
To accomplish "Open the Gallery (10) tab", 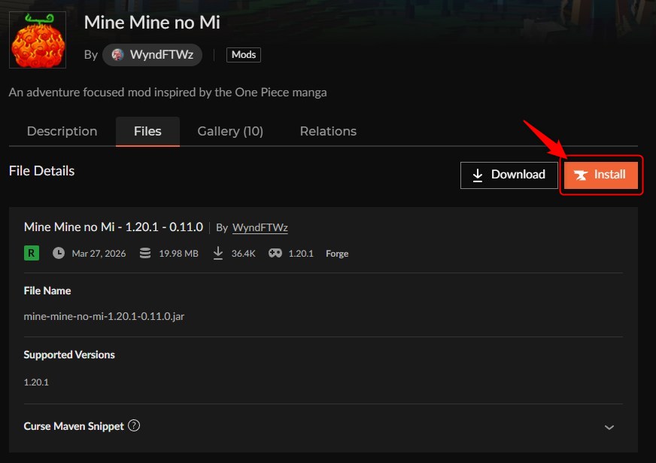I will [230, 132].
